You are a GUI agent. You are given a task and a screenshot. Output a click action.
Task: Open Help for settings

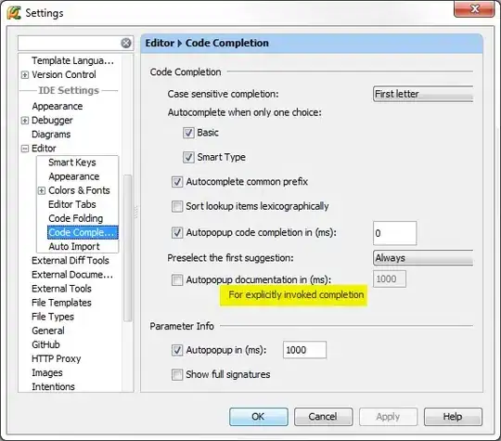tap(453, 417)
